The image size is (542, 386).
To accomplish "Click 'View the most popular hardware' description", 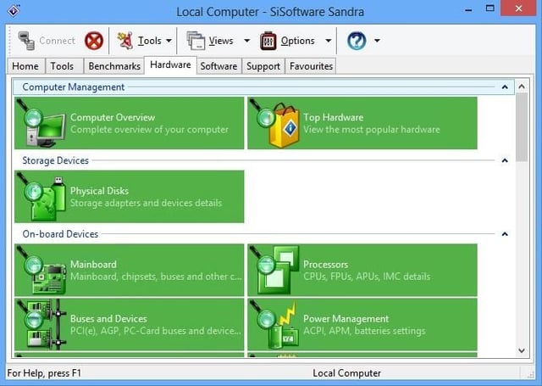I will tap(372, 130).
